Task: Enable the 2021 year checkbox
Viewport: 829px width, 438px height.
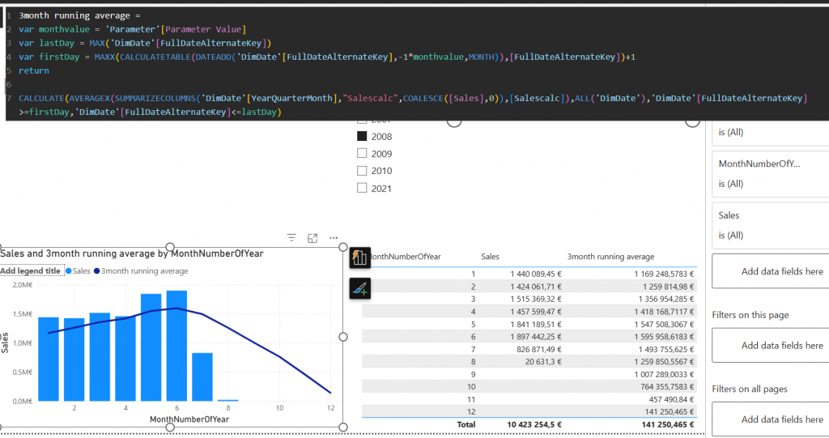Action: (x=363, y=188)
